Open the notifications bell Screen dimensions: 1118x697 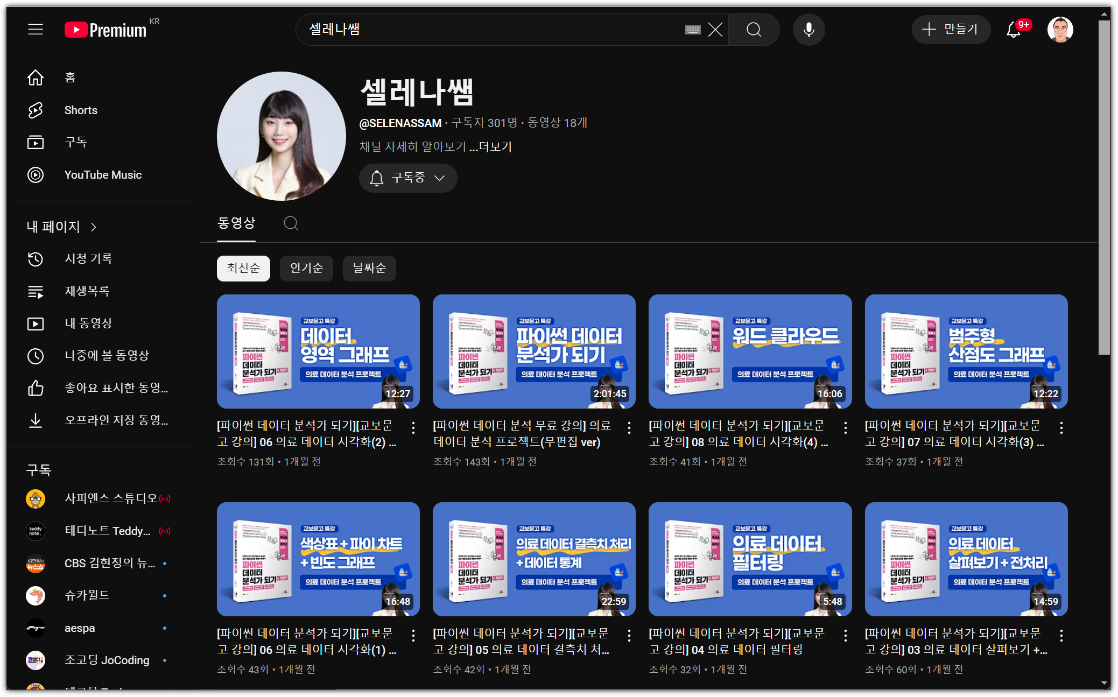click(1014, 30)
